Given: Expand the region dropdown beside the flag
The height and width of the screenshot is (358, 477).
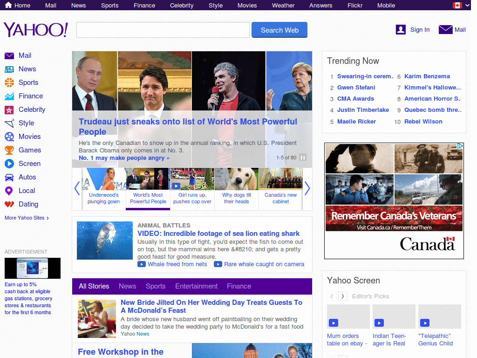Looking at the screenshot, I should (x=468, y=5).
